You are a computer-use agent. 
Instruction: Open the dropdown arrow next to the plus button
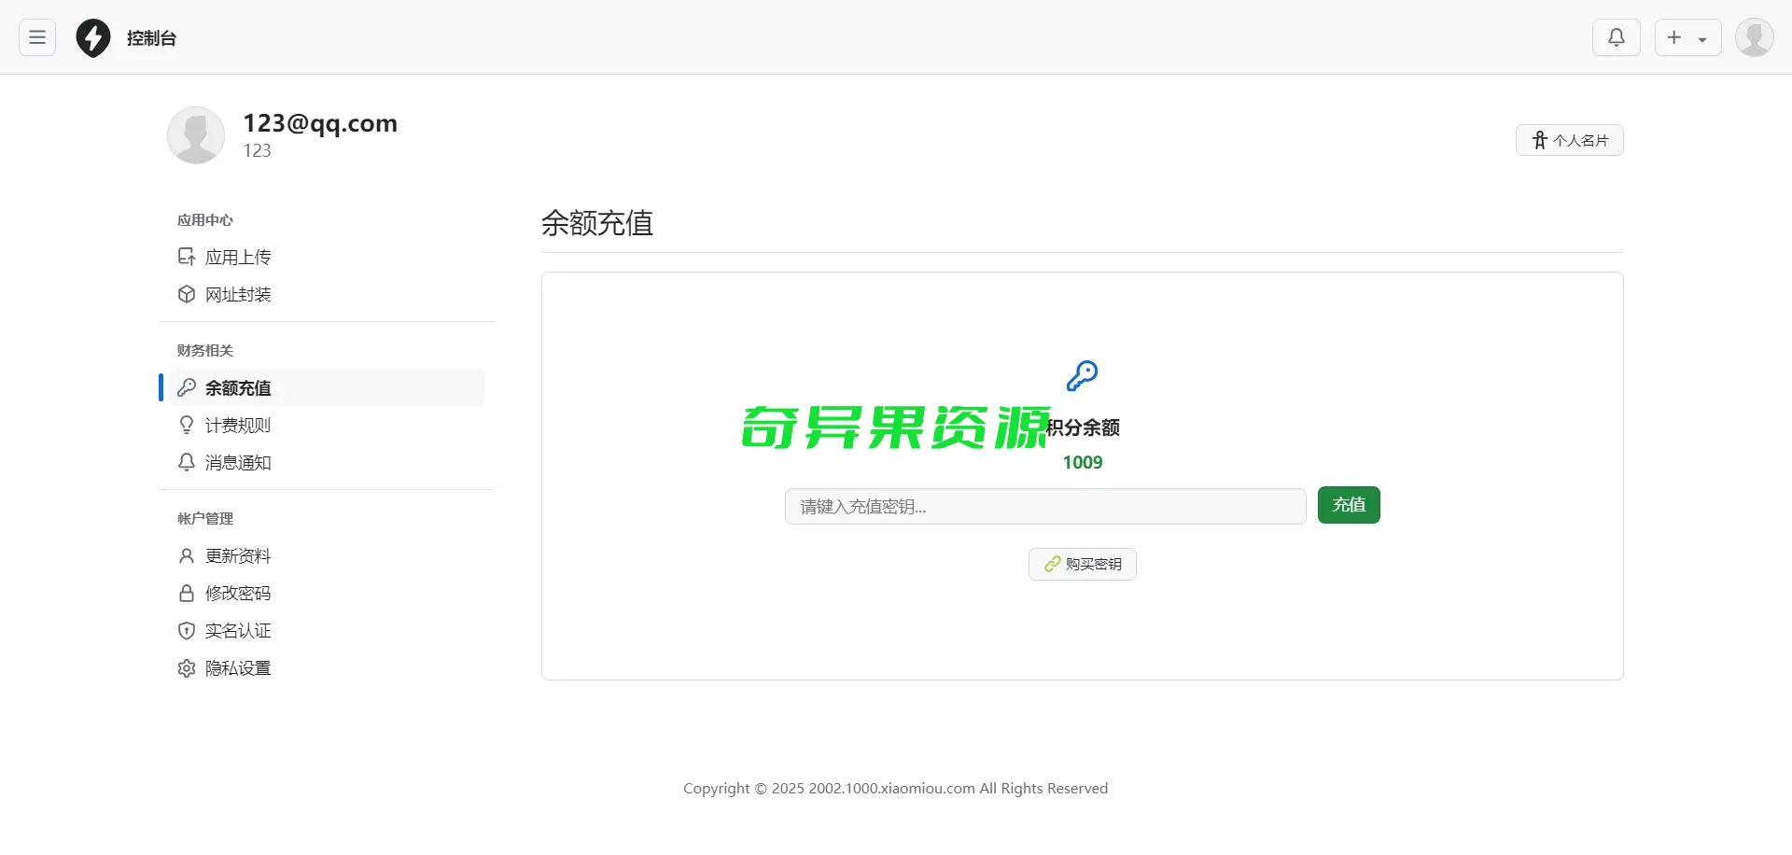[1704, 37]
